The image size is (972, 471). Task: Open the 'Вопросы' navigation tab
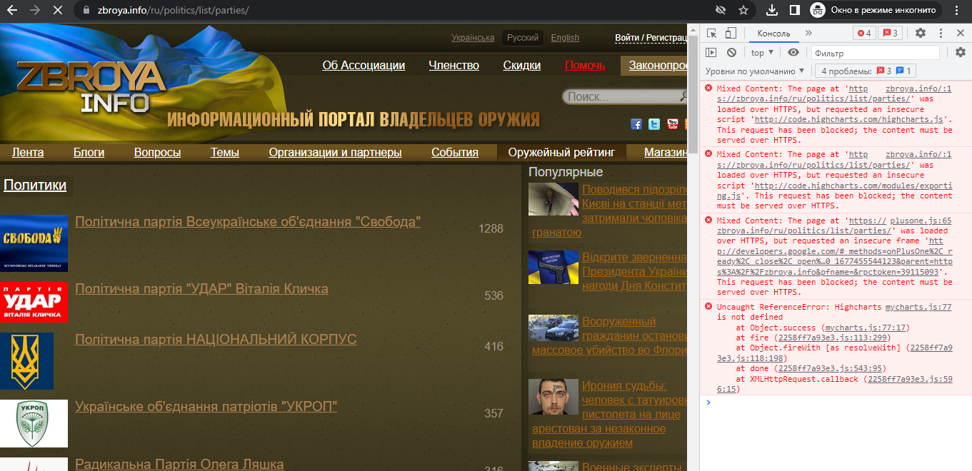tap(157, 153)
